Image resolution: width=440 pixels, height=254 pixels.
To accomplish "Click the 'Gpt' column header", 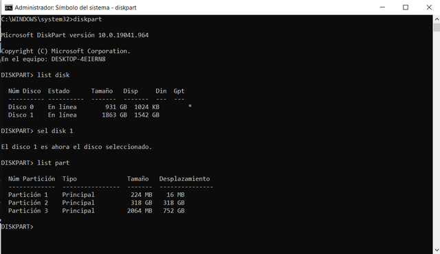I will pos(179,91).
